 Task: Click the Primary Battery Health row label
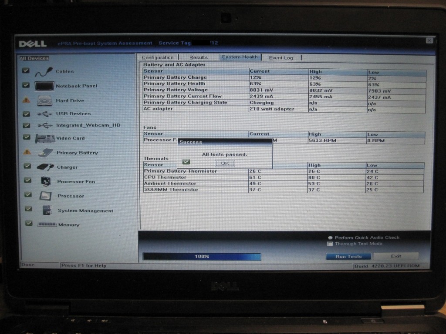174,83
